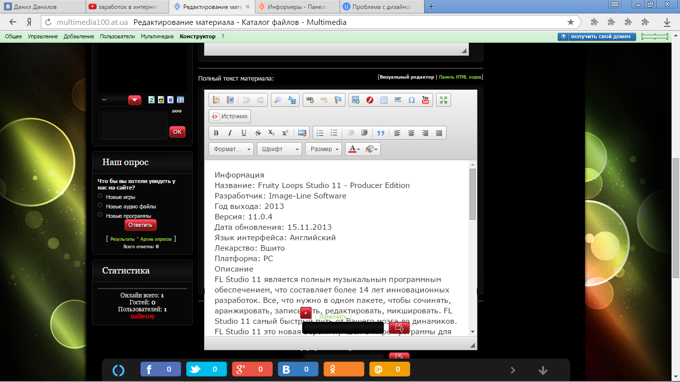Apply subscript formatting
The image size is (680, 382).
[271, 133]
